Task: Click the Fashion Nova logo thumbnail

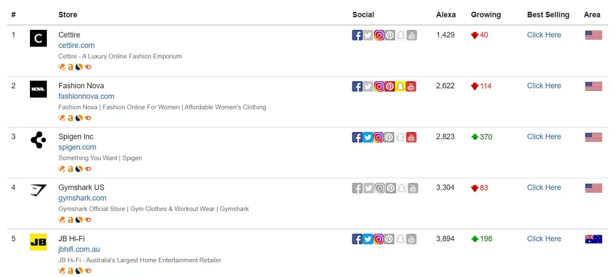Action: click(38, 89)
